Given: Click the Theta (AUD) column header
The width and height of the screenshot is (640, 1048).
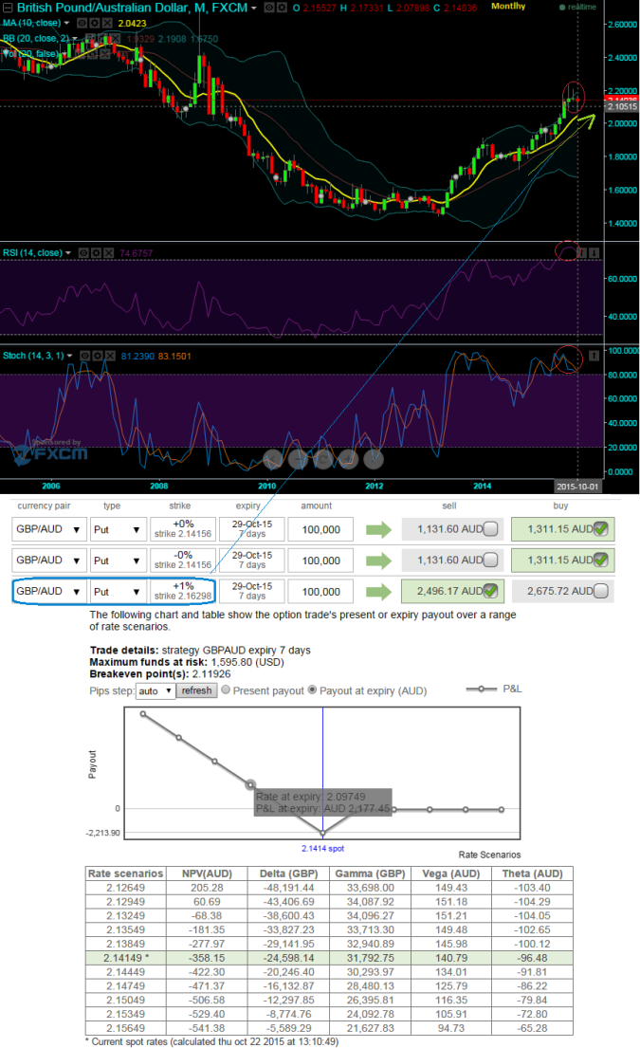Looking at the screenshot, I should tap(533, 873).
